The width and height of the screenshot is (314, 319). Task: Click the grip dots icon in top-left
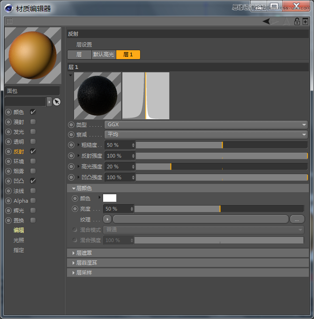(9, 21)
